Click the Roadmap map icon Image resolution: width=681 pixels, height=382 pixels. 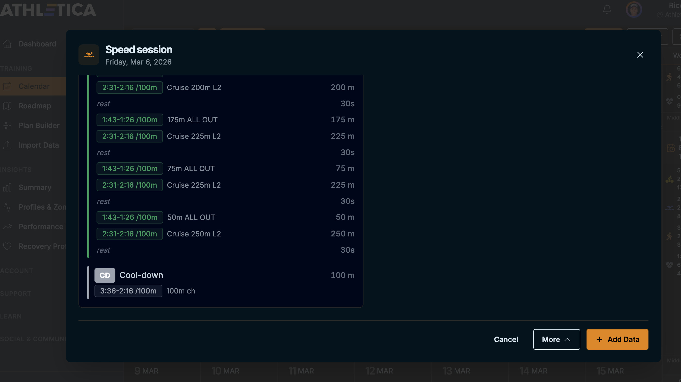tap(7, 106)
